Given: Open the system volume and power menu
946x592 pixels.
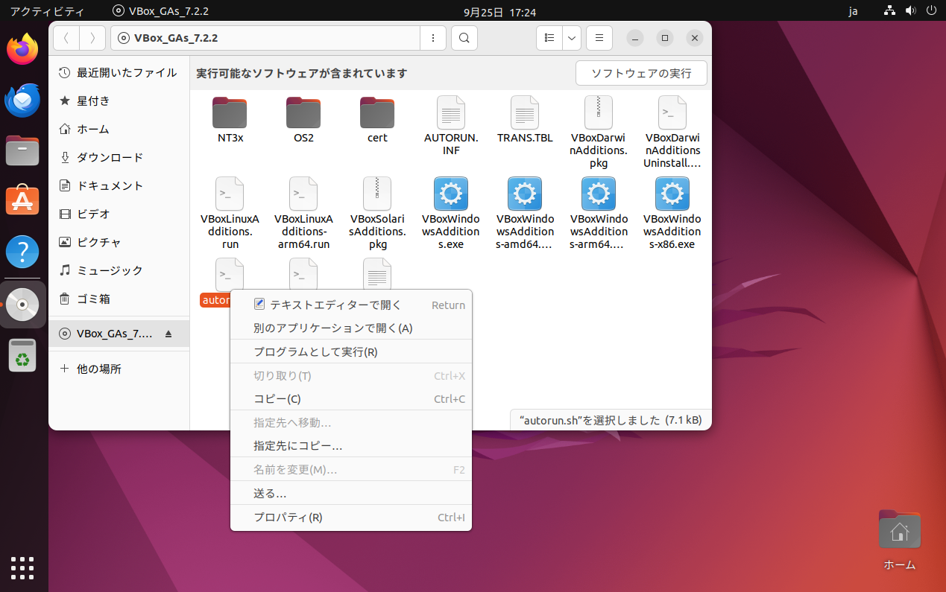Looking at the screenshot, I should pos(910,11).
